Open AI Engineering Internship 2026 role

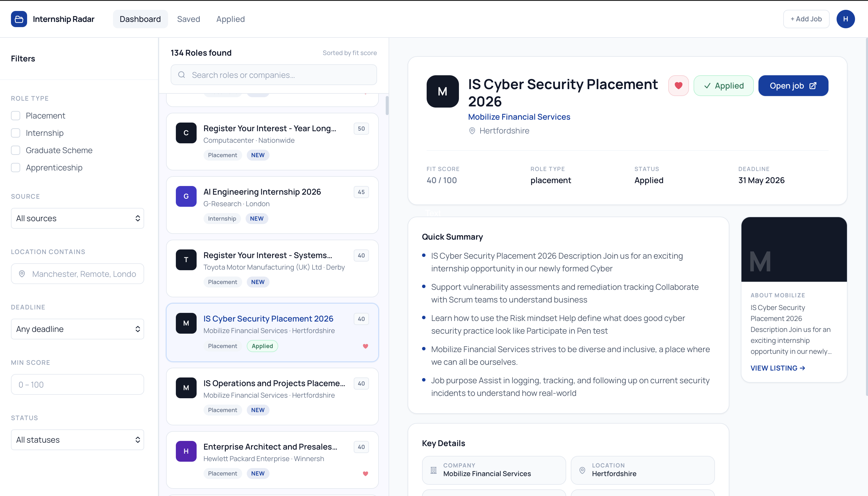click(272, 205)
